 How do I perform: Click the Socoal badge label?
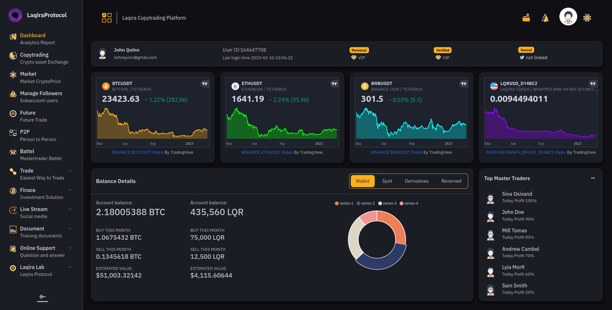526,50
